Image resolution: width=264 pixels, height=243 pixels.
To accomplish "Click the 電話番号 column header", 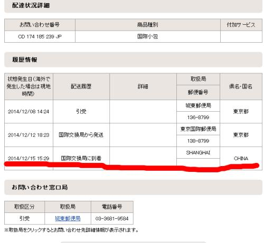I will click(112, 207).
